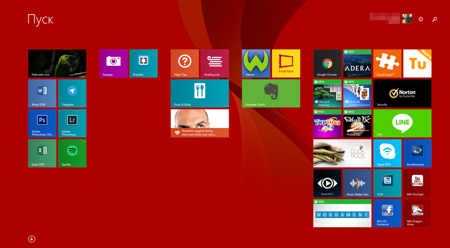Image resolution: width=450 pixels, height=248 pixels.
Task: Open the Microsoft Mahjong tile
Action: 327,93
